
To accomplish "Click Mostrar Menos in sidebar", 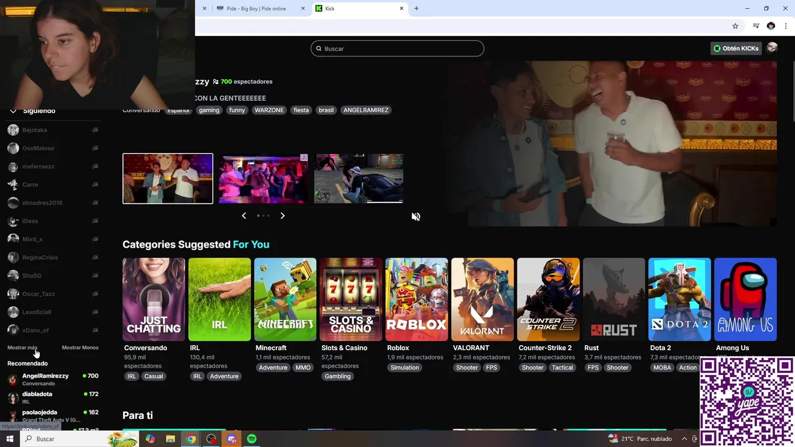I will pos(80,348).
